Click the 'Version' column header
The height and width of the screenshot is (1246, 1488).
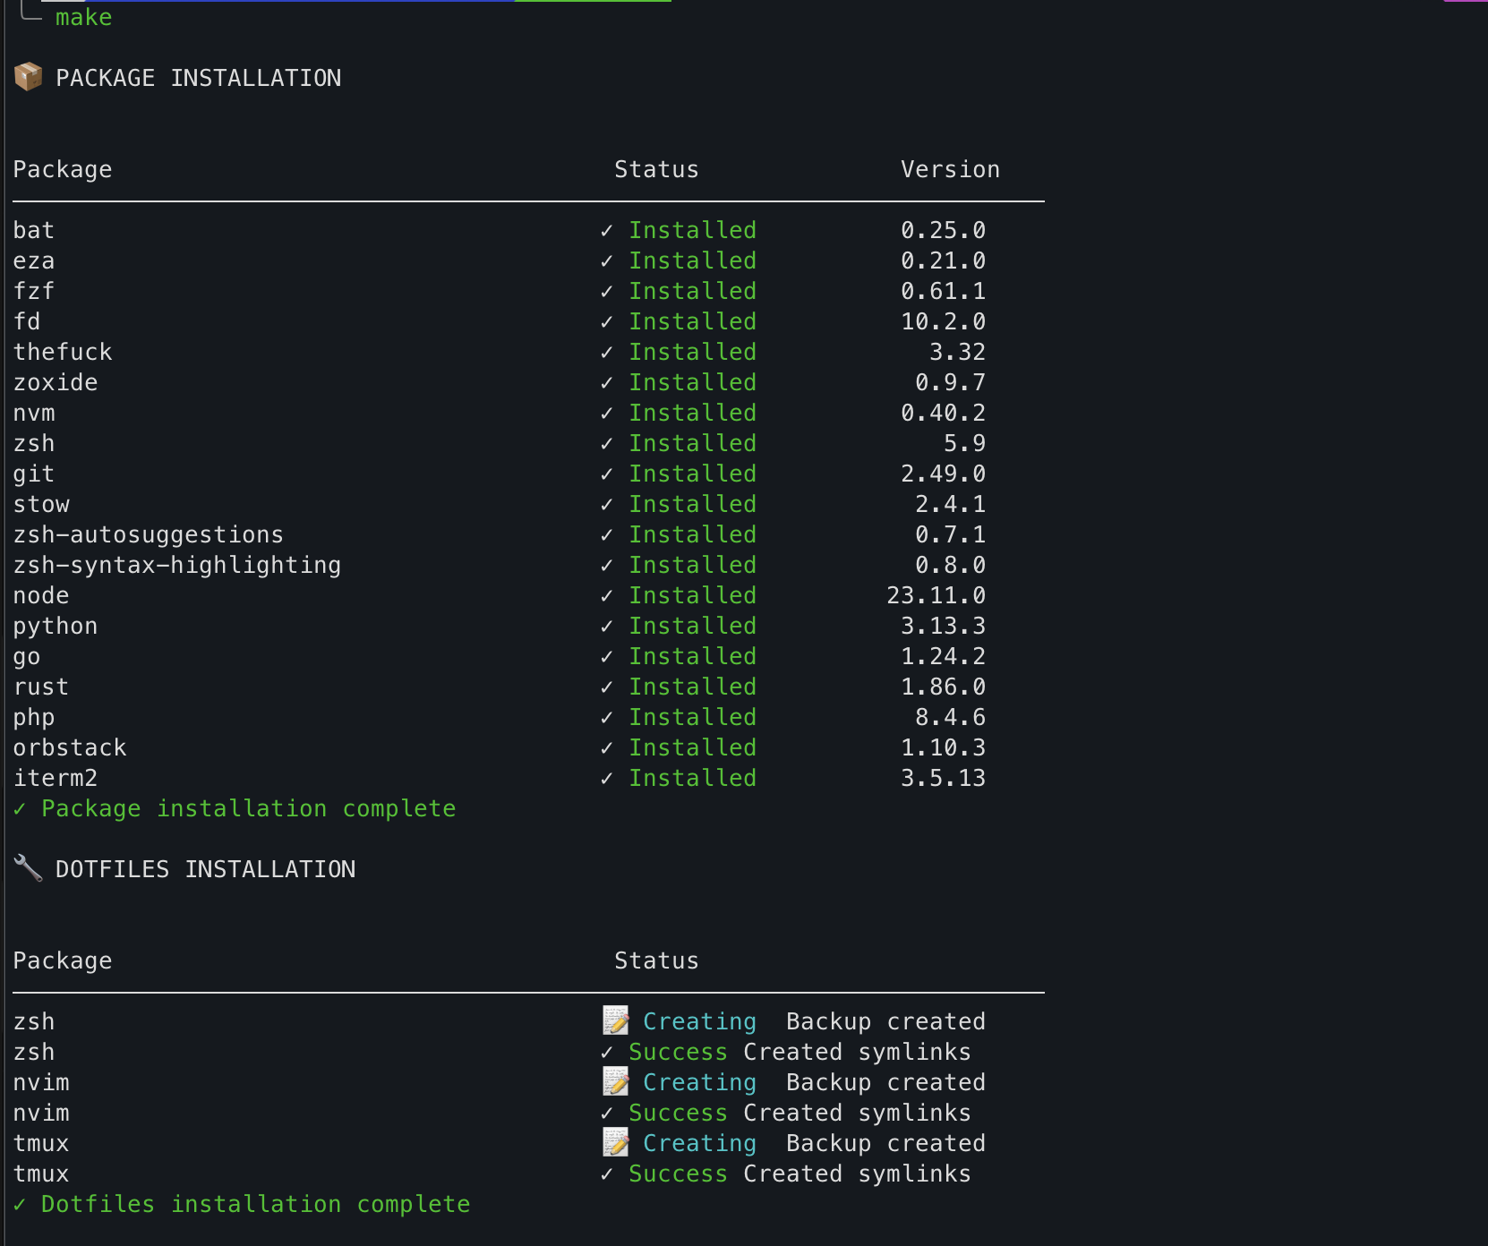coord(951,169)
